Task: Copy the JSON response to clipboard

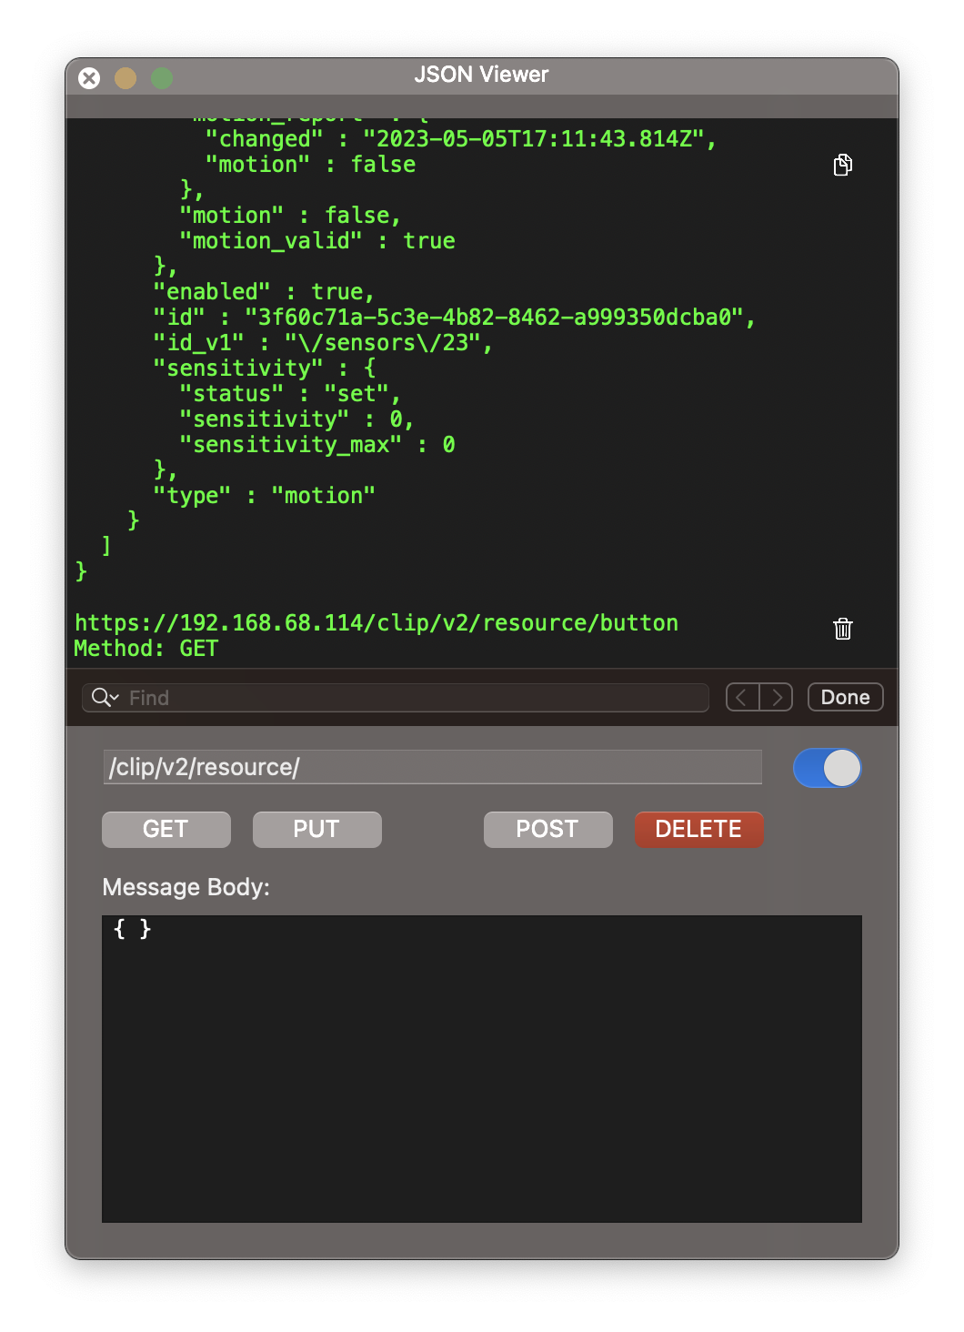Action: (x=843, y=165)
